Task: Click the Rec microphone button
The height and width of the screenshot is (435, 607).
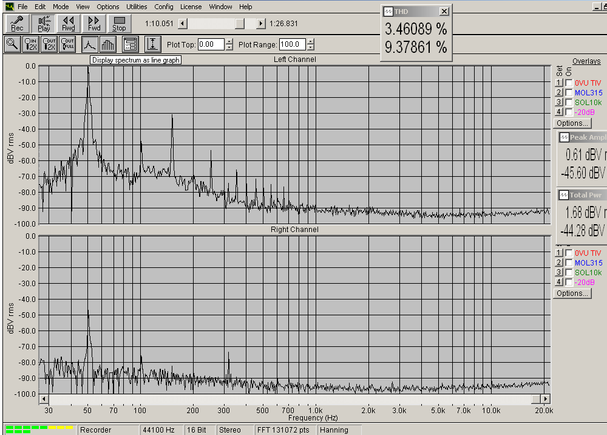Action: click(17, 24)
